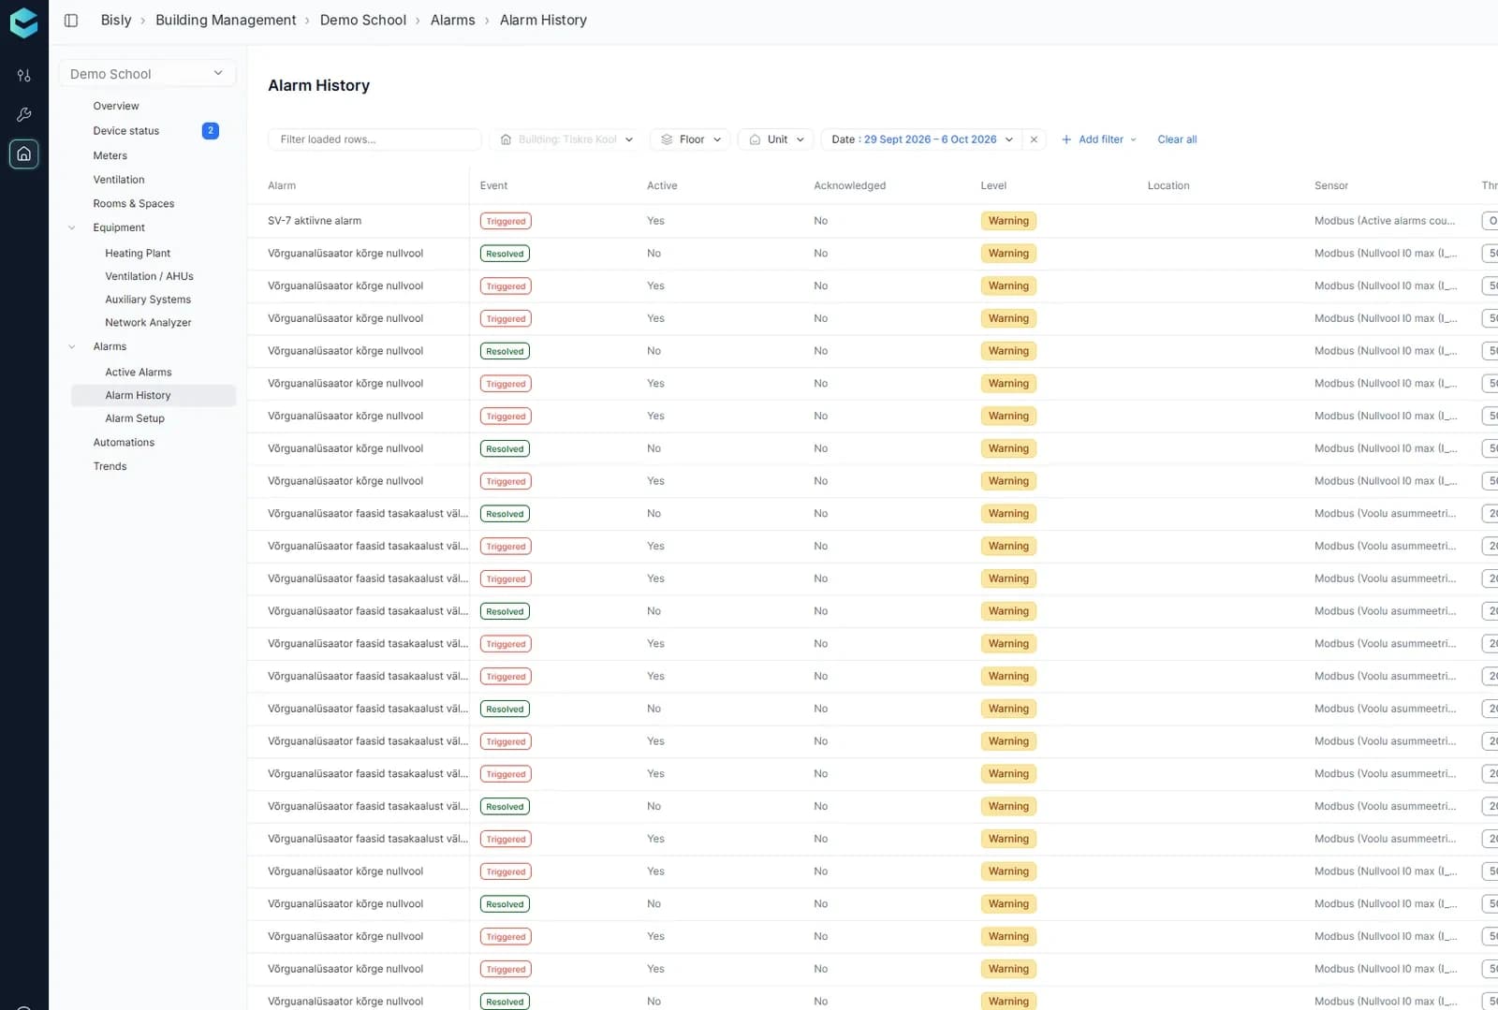Image resolution: width=1498 pixels, height=1010 pixels.
Task: Open the Building filter dropdown
Action: pyautogui.click(x=566, y=139)
